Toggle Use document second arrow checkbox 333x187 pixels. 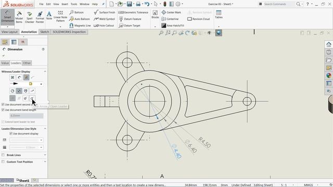pos(3,104)
